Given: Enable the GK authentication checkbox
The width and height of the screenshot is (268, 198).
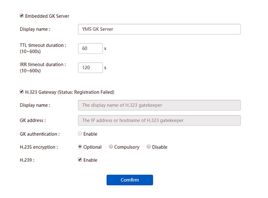Looking at the screenshot, I should click(80, 134).
